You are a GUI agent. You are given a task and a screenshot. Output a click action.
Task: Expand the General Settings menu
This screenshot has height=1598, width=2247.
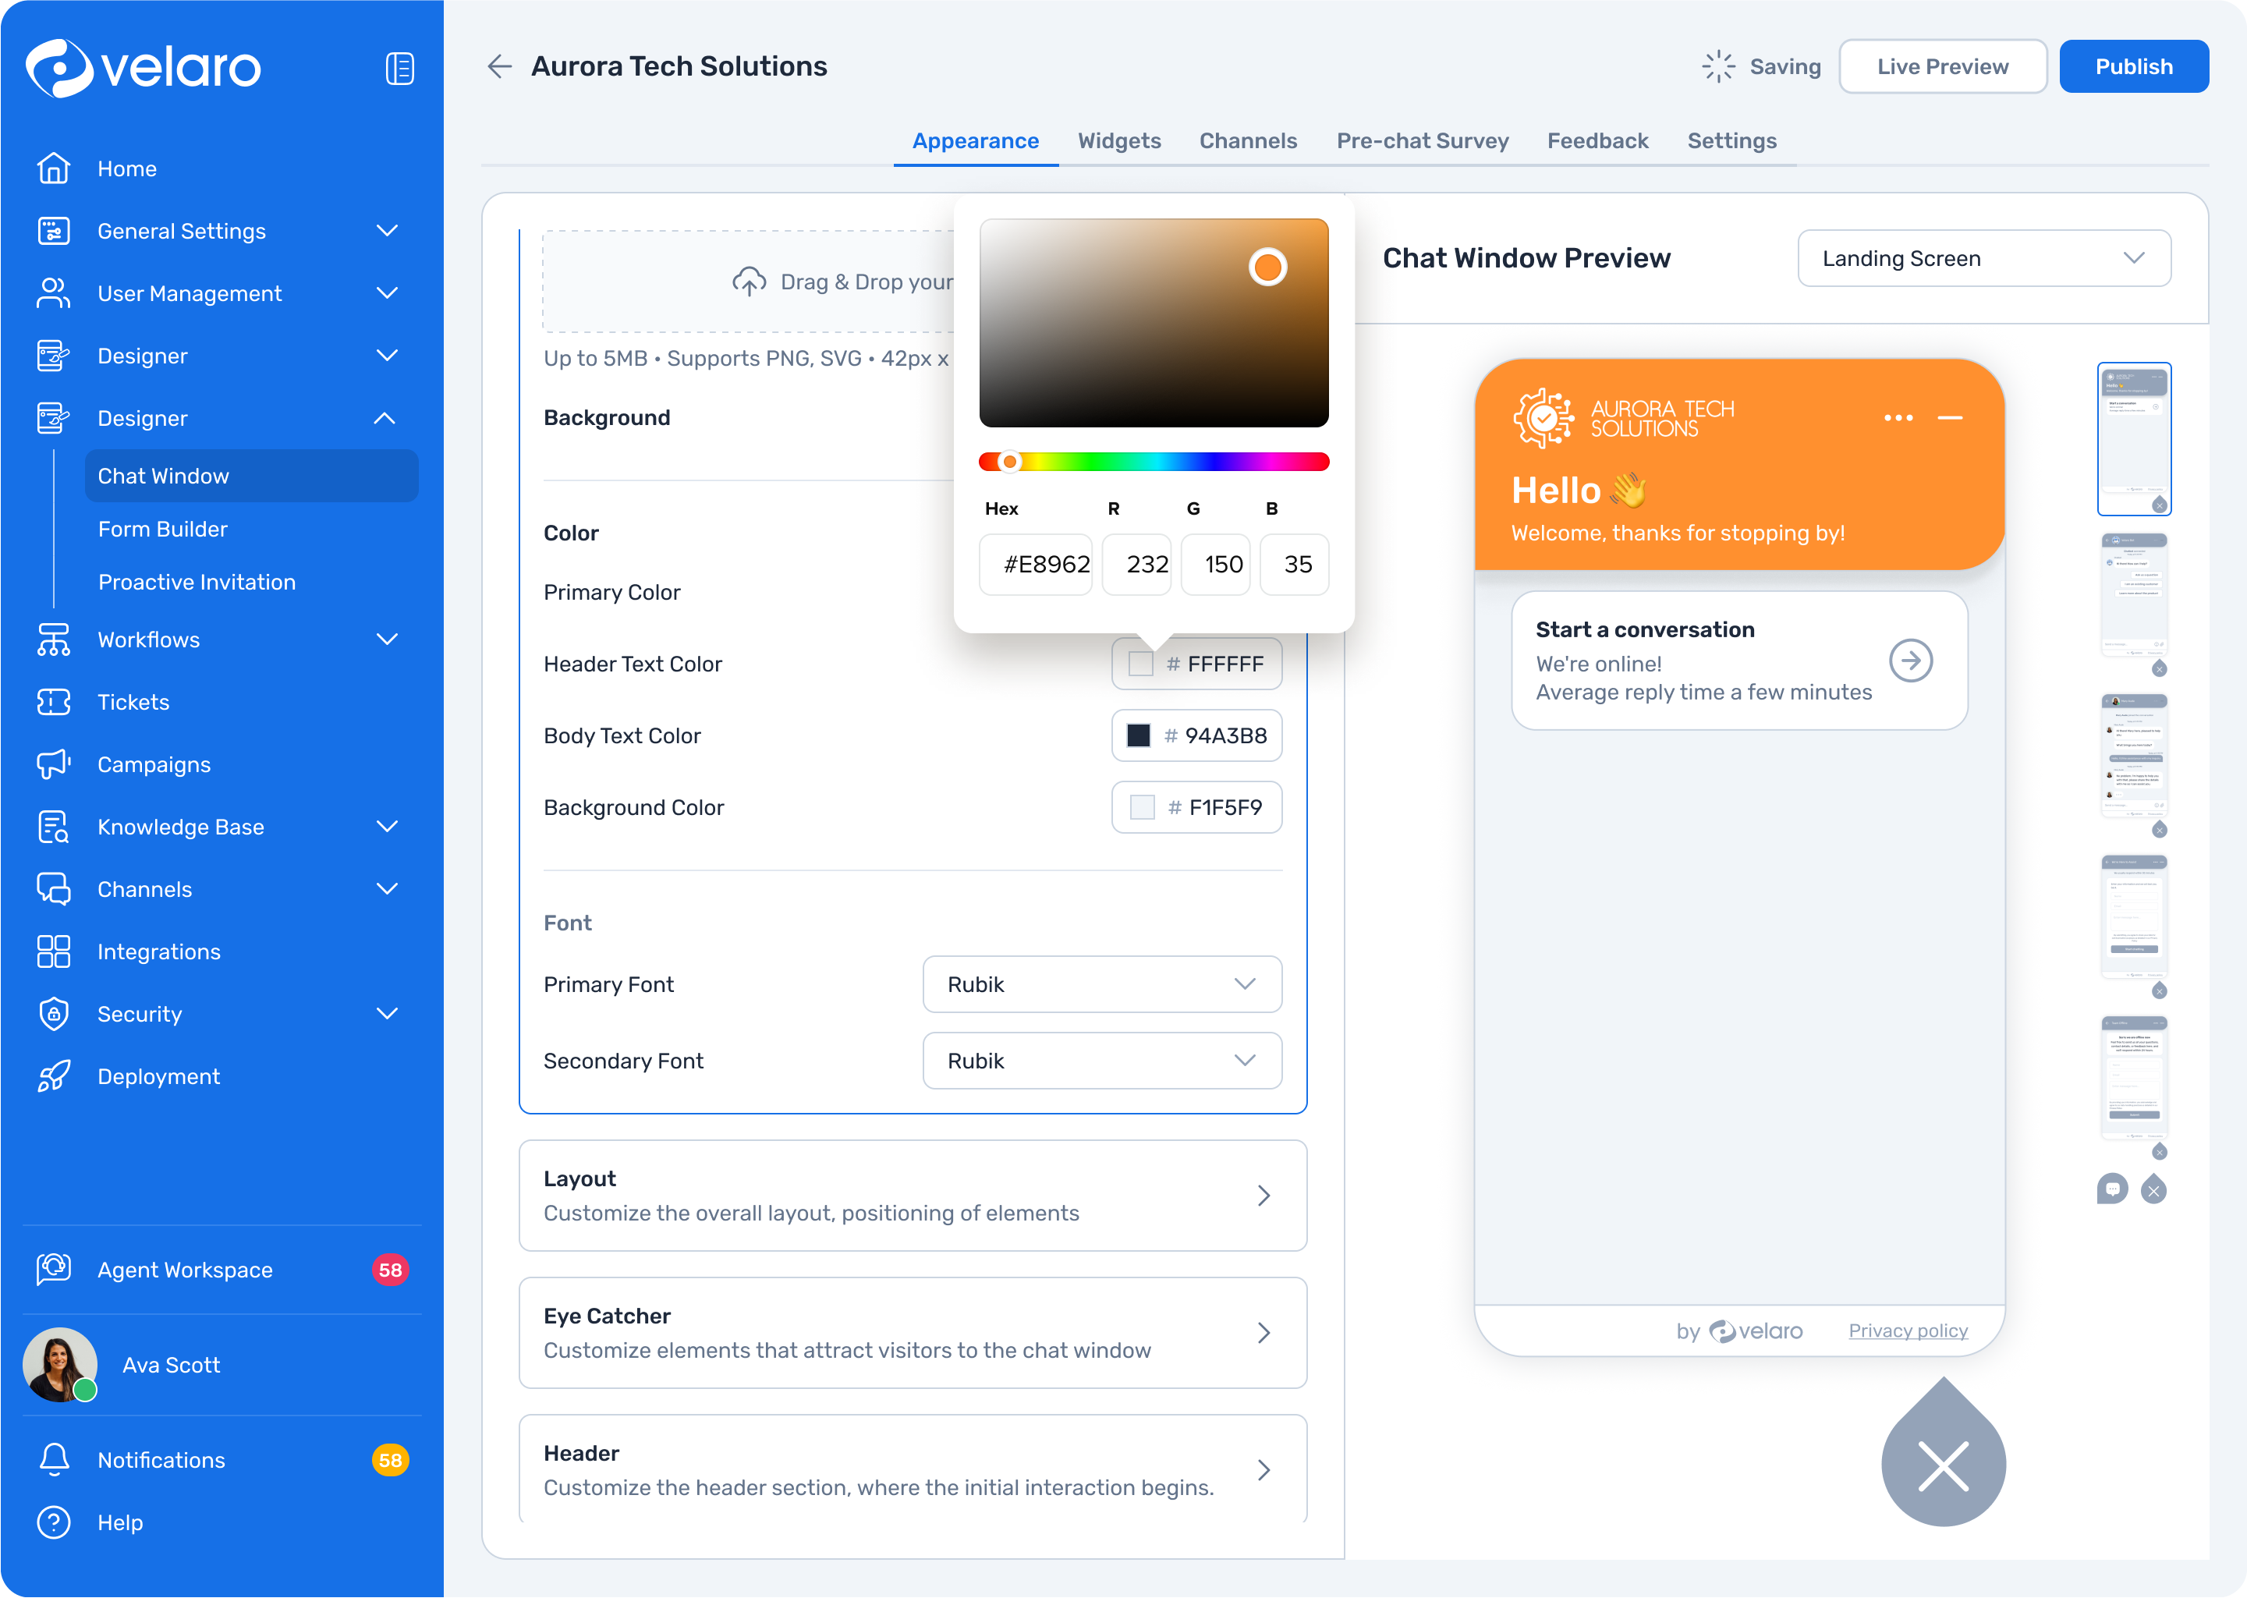click(387, 230)
